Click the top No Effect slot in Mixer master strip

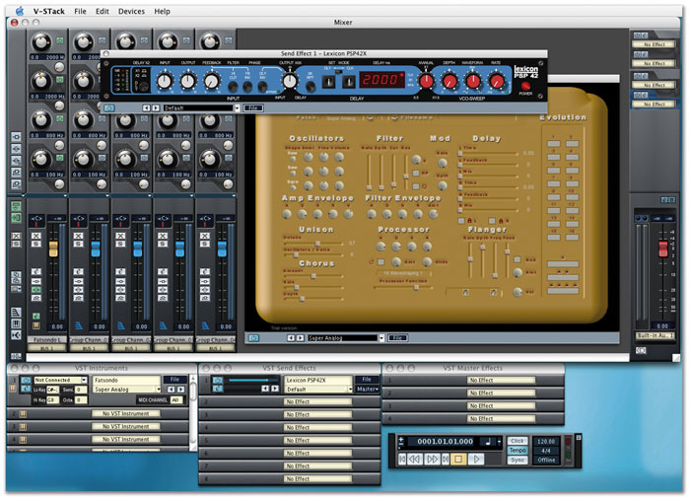(655, 44)
